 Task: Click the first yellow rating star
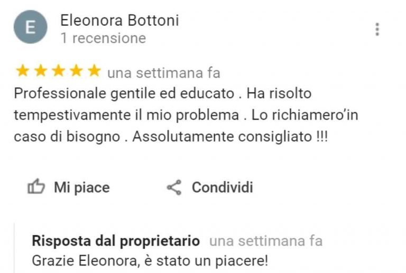23,71
